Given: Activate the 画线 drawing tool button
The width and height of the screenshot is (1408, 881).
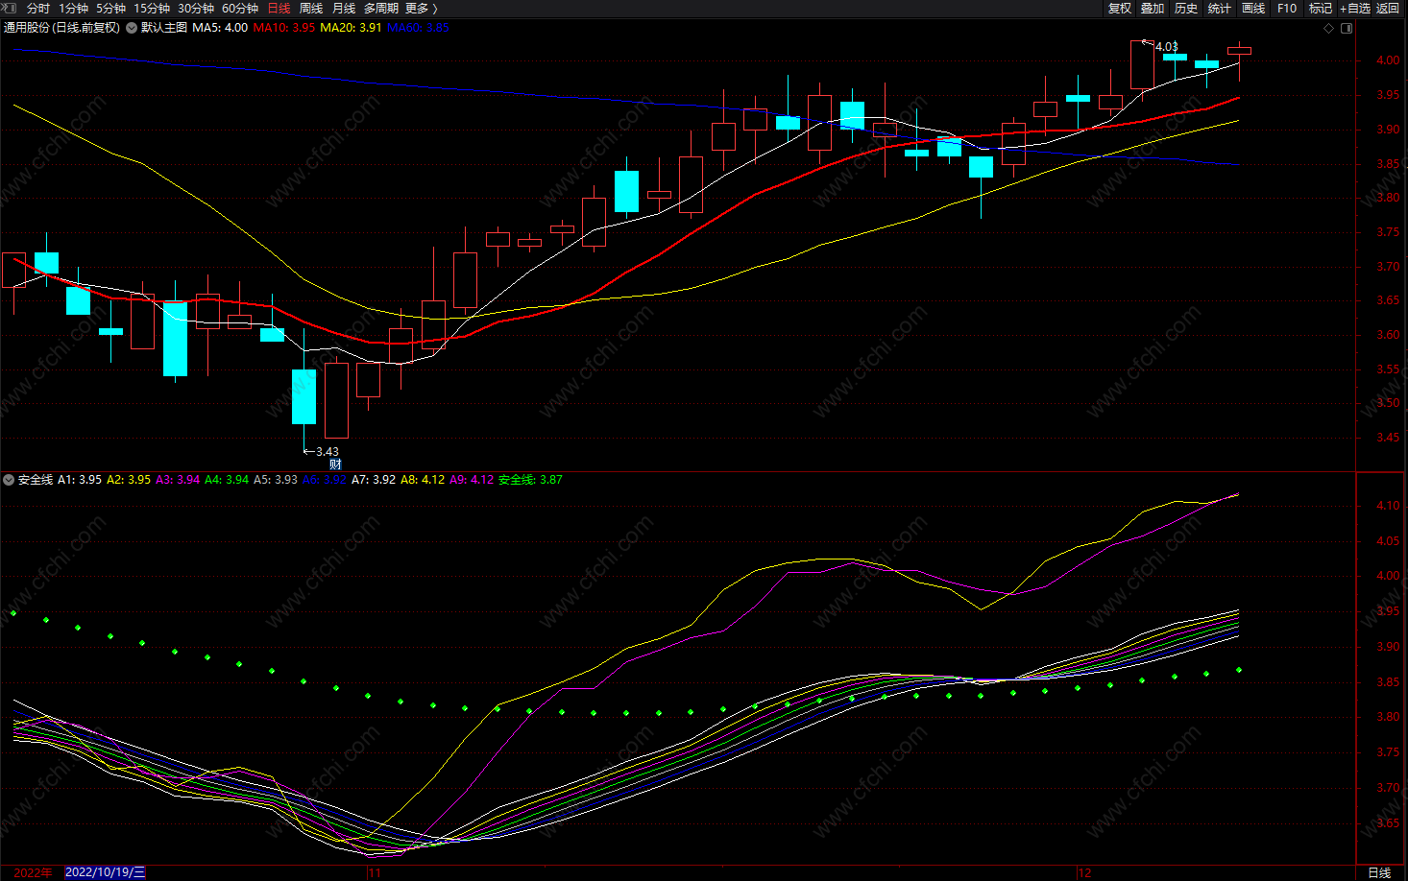Looking at the screenshot, I should 1253,9.
